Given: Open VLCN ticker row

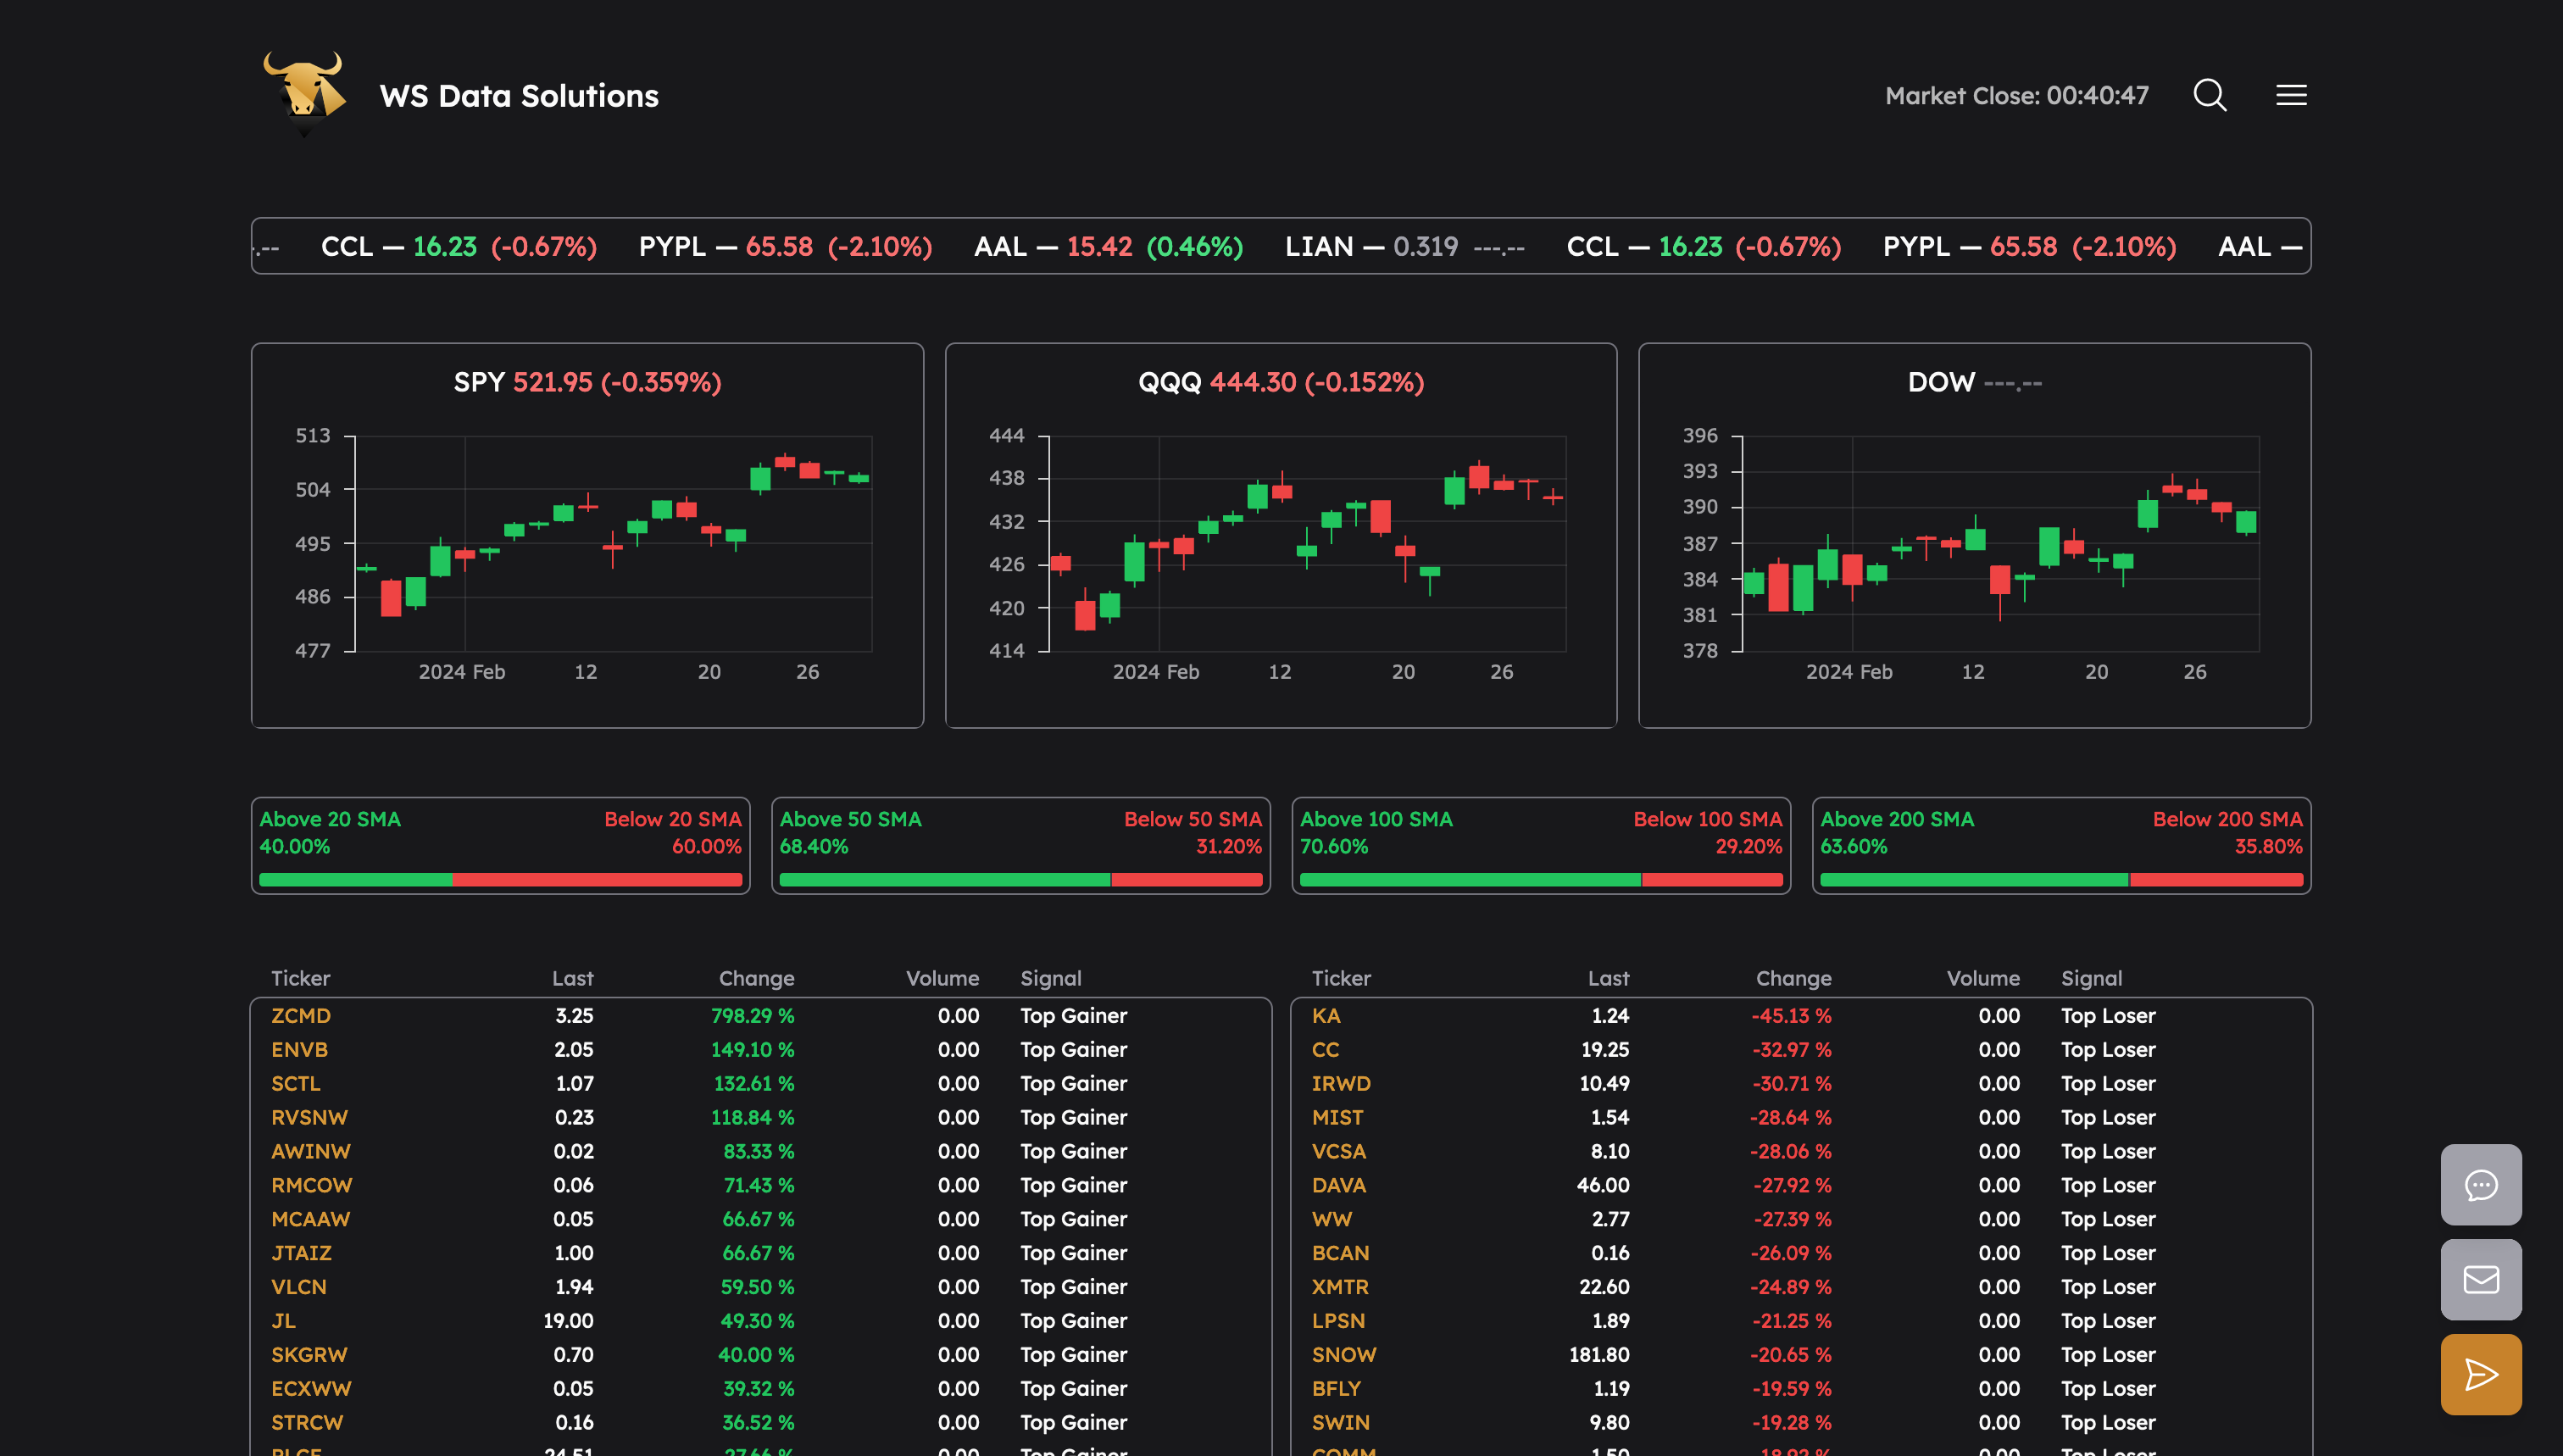Looking at the screenshot, I should 760,1288.
